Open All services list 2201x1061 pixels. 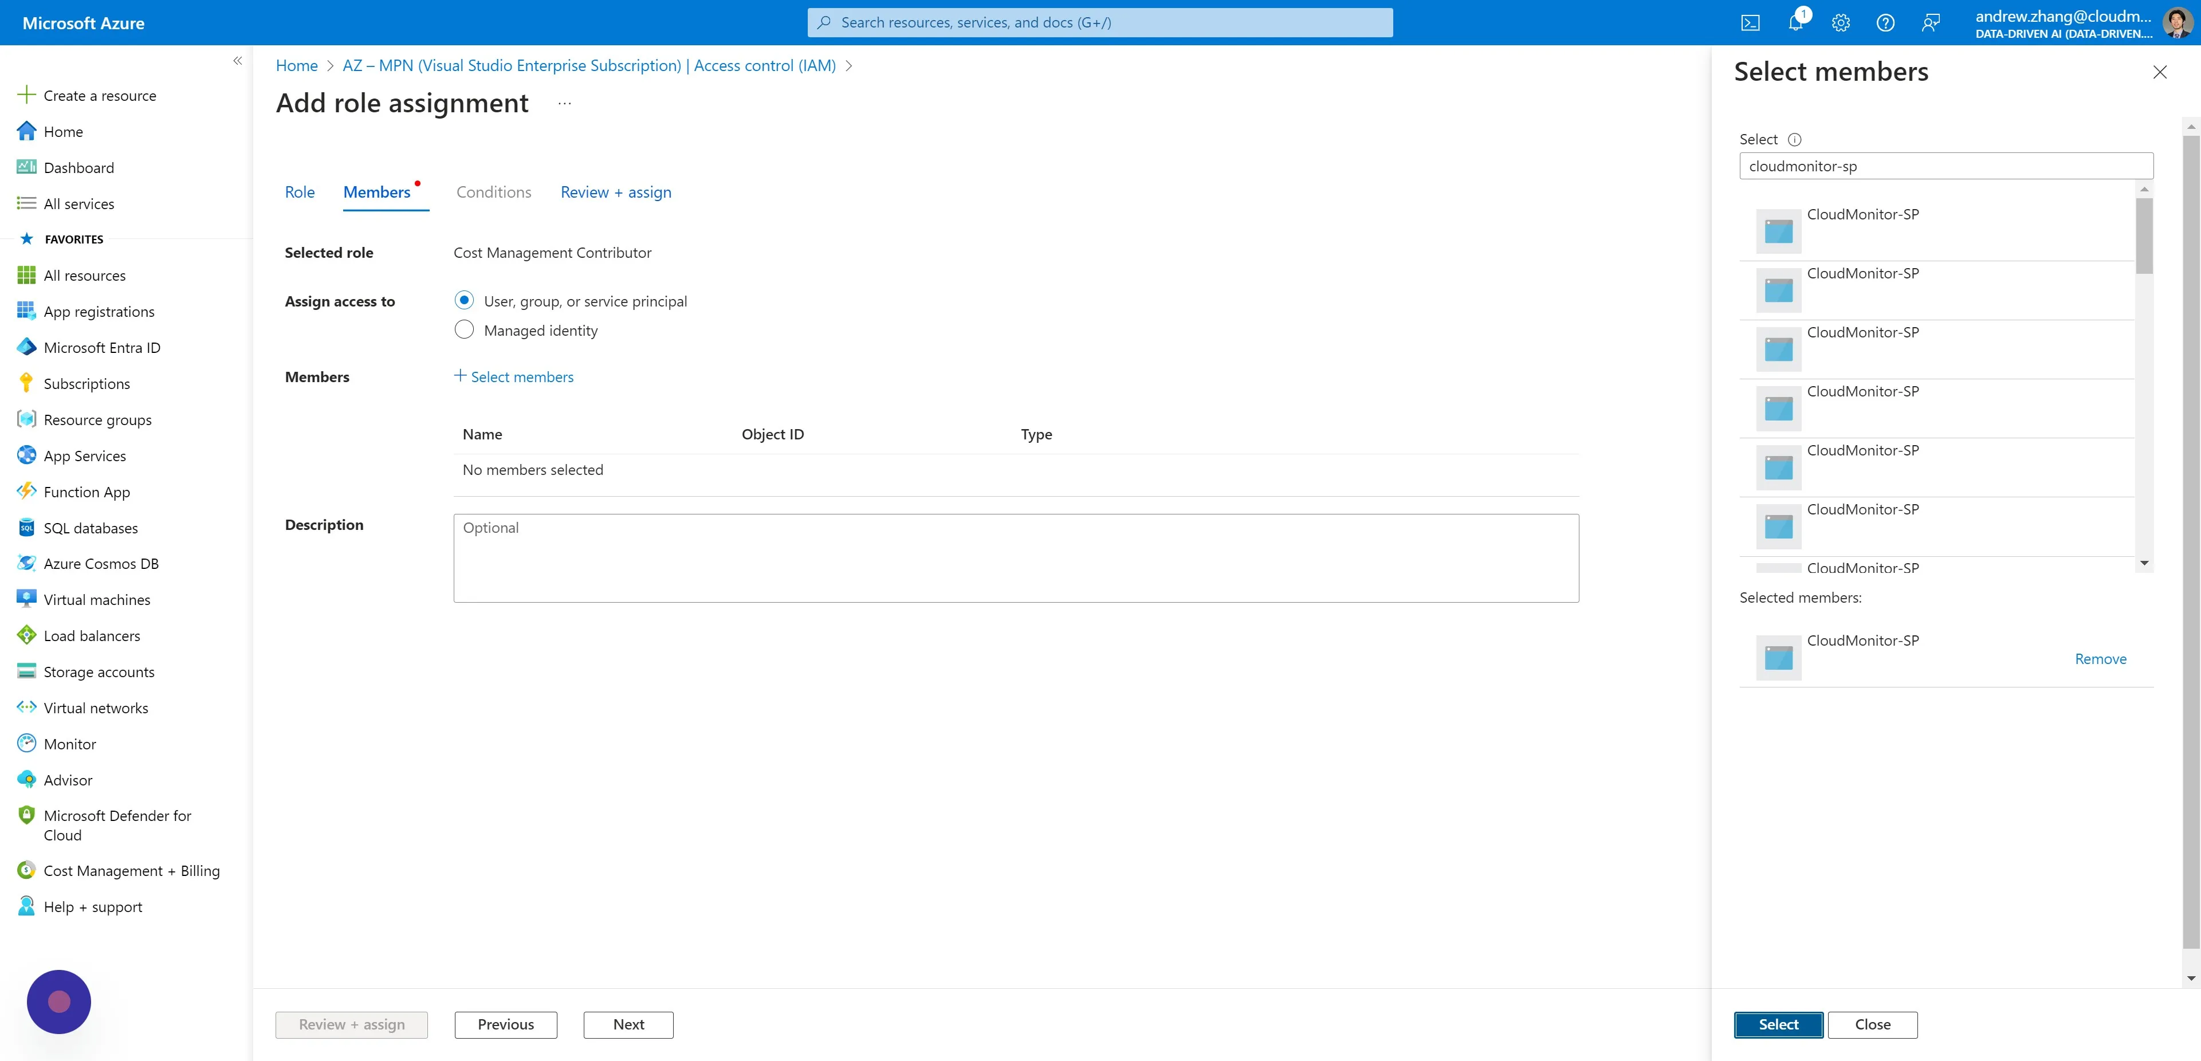click(78, 203)
